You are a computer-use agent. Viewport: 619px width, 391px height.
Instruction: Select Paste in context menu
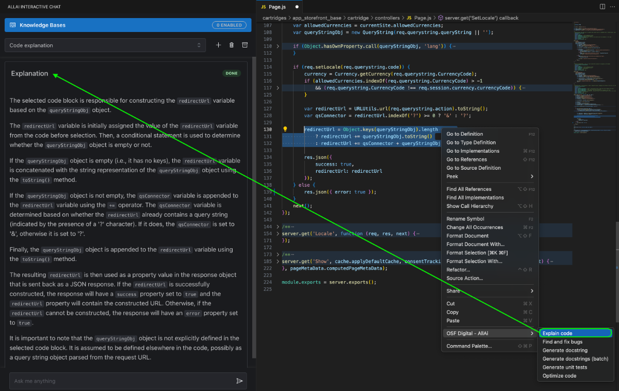(490, 321)
